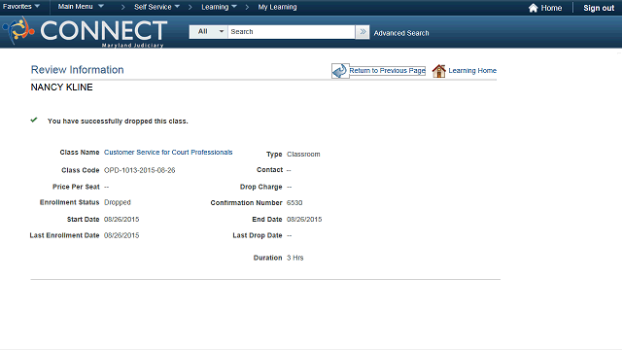Sign out of the application
The width and height of the screenshot is (622, 350).
click(599, 8)
